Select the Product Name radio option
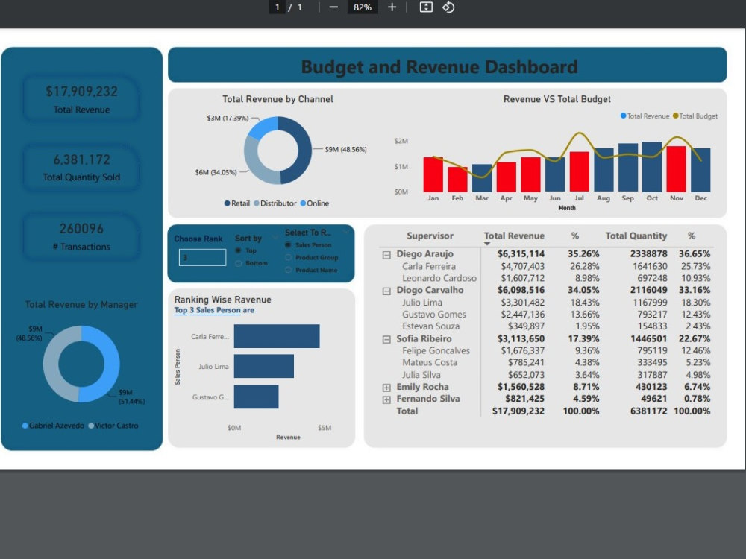Viewport: 746px width, 559px height. [x=288, y=269]
